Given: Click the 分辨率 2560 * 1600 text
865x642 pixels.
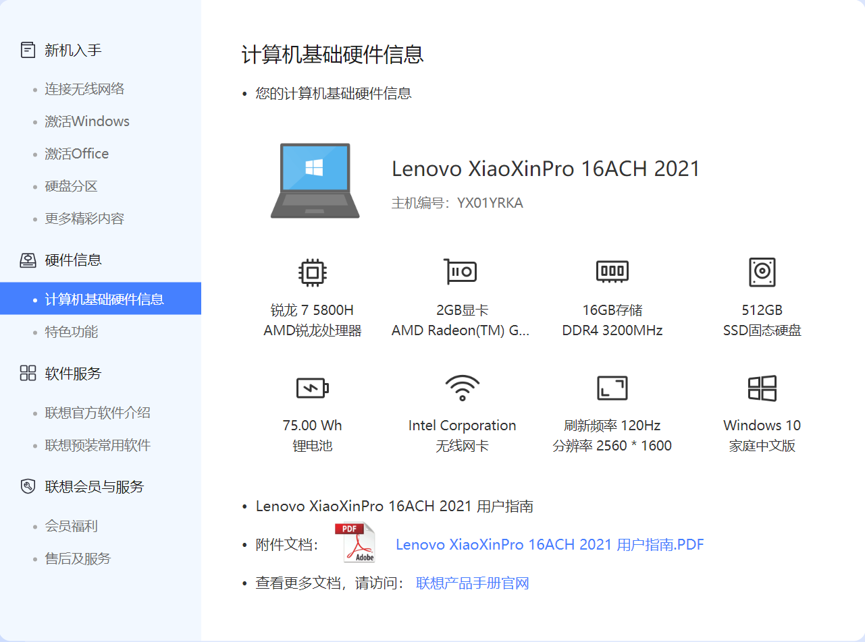Looking at the screenshot, I should [612, 446].
